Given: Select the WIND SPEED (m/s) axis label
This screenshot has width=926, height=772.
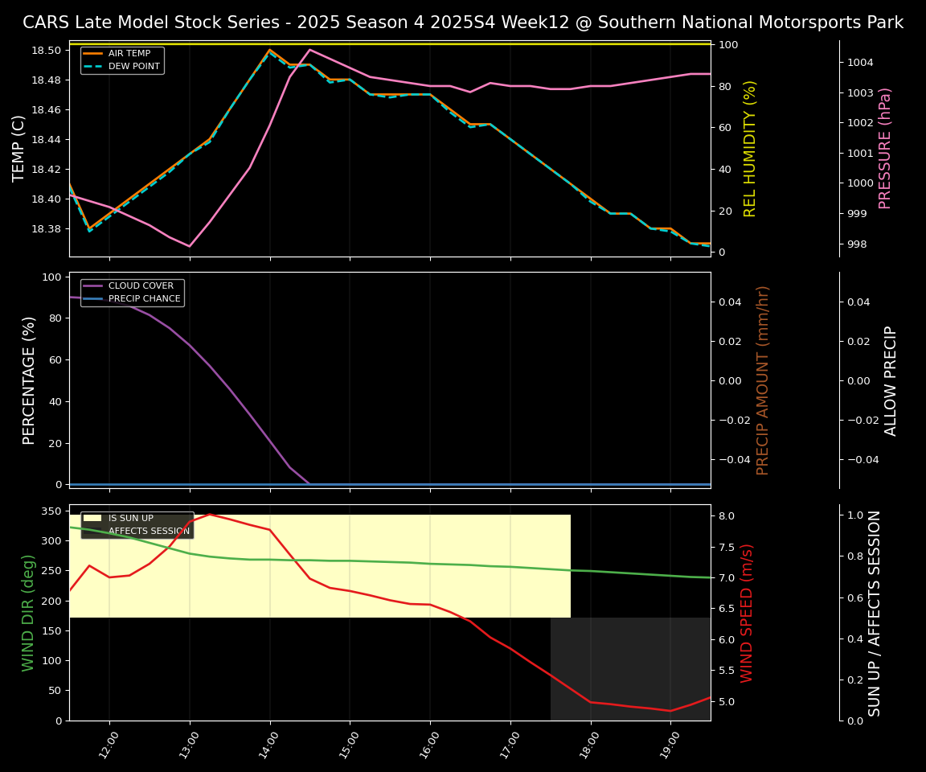Looking at the screenshot, I should coord(747,613).
